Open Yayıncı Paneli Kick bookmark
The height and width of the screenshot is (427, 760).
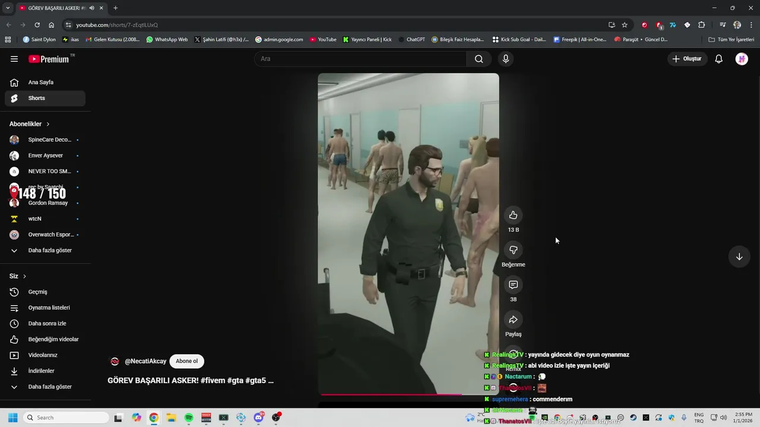[367, 40]
